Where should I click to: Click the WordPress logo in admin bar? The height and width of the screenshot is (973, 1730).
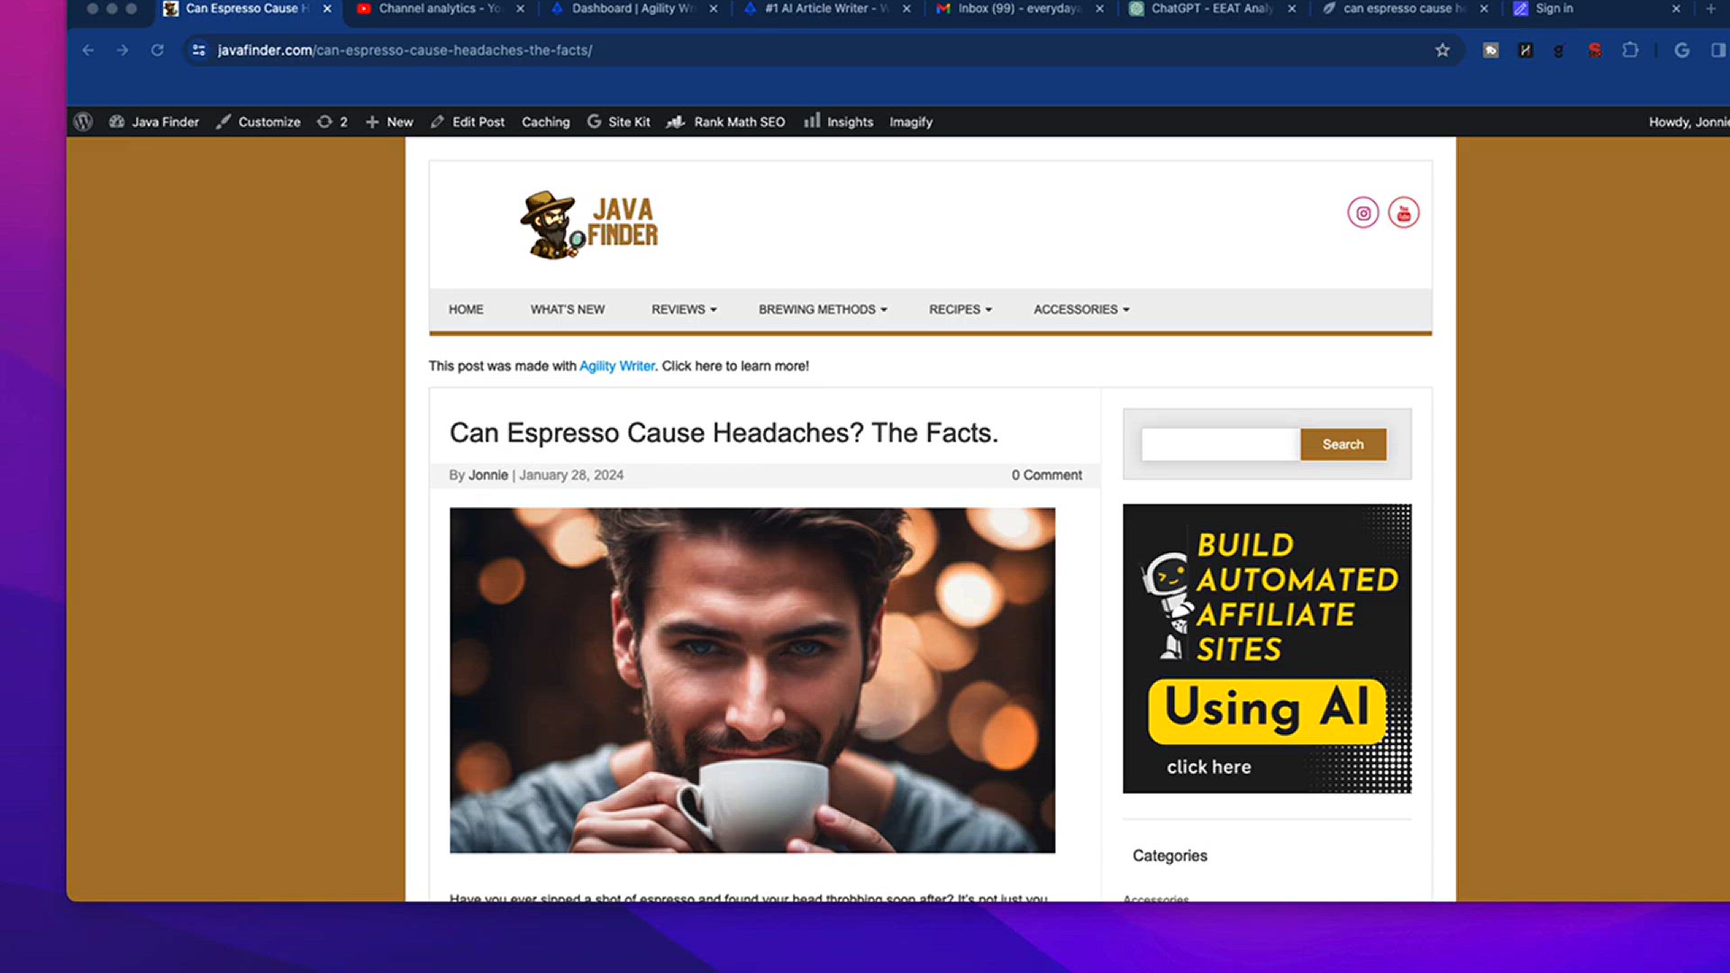[83, 122]
